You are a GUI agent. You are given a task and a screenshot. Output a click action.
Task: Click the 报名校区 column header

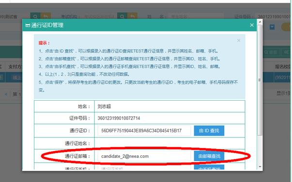(283, 66)
